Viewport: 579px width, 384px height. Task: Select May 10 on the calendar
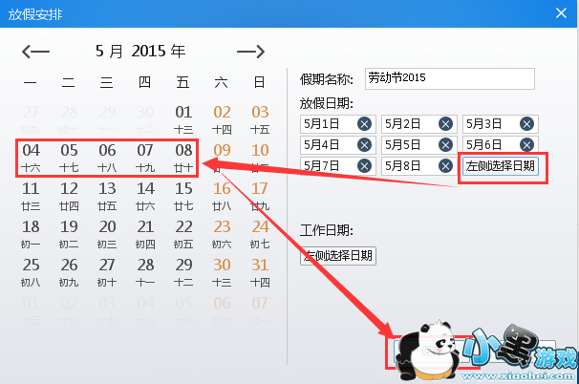pyautogui.click(x=260, y=158)
